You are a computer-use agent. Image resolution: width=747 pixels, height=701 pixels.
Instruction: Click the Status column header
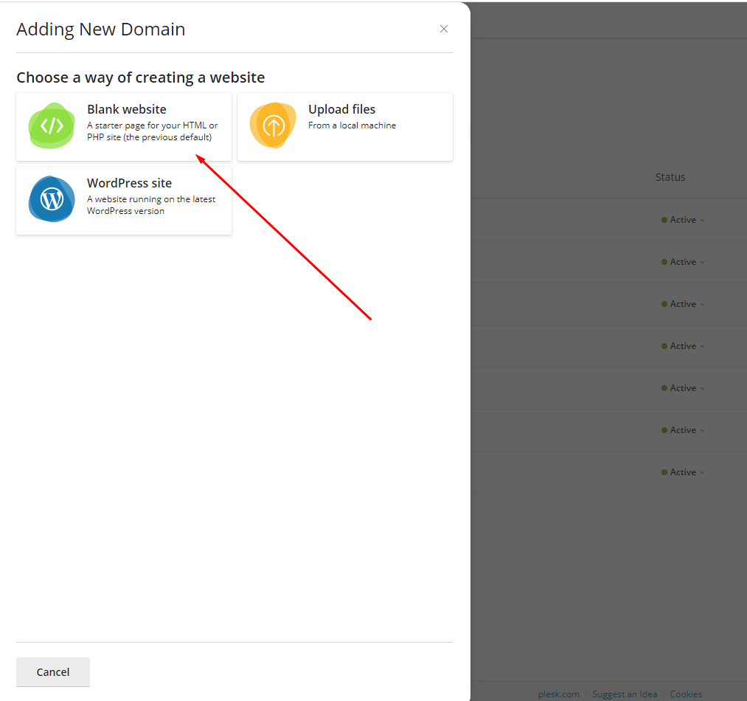670,177
